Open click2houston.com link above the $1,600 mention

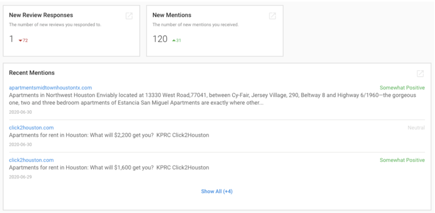pyautogui.click(x=31, y=160)
